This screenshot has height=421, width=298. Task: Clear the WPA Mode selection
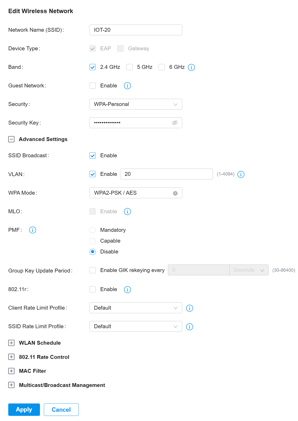[175, 193]
